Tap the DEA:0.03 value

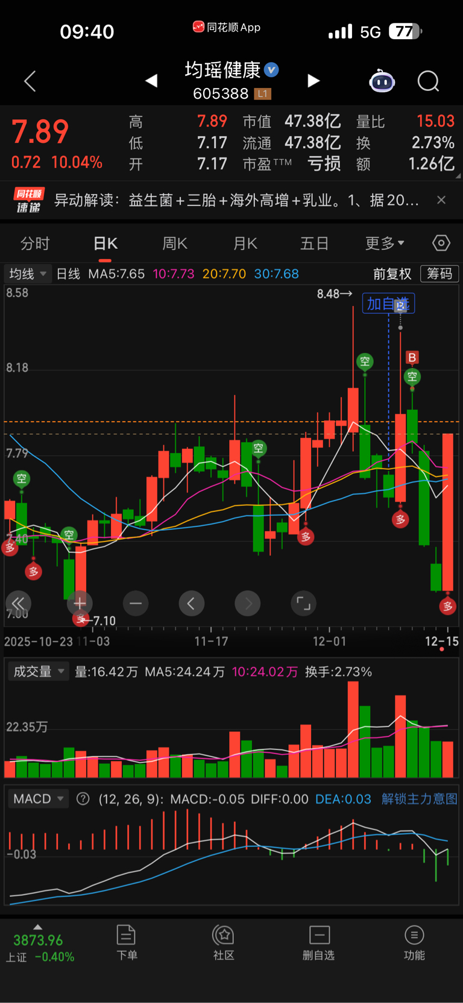[343, 799]
